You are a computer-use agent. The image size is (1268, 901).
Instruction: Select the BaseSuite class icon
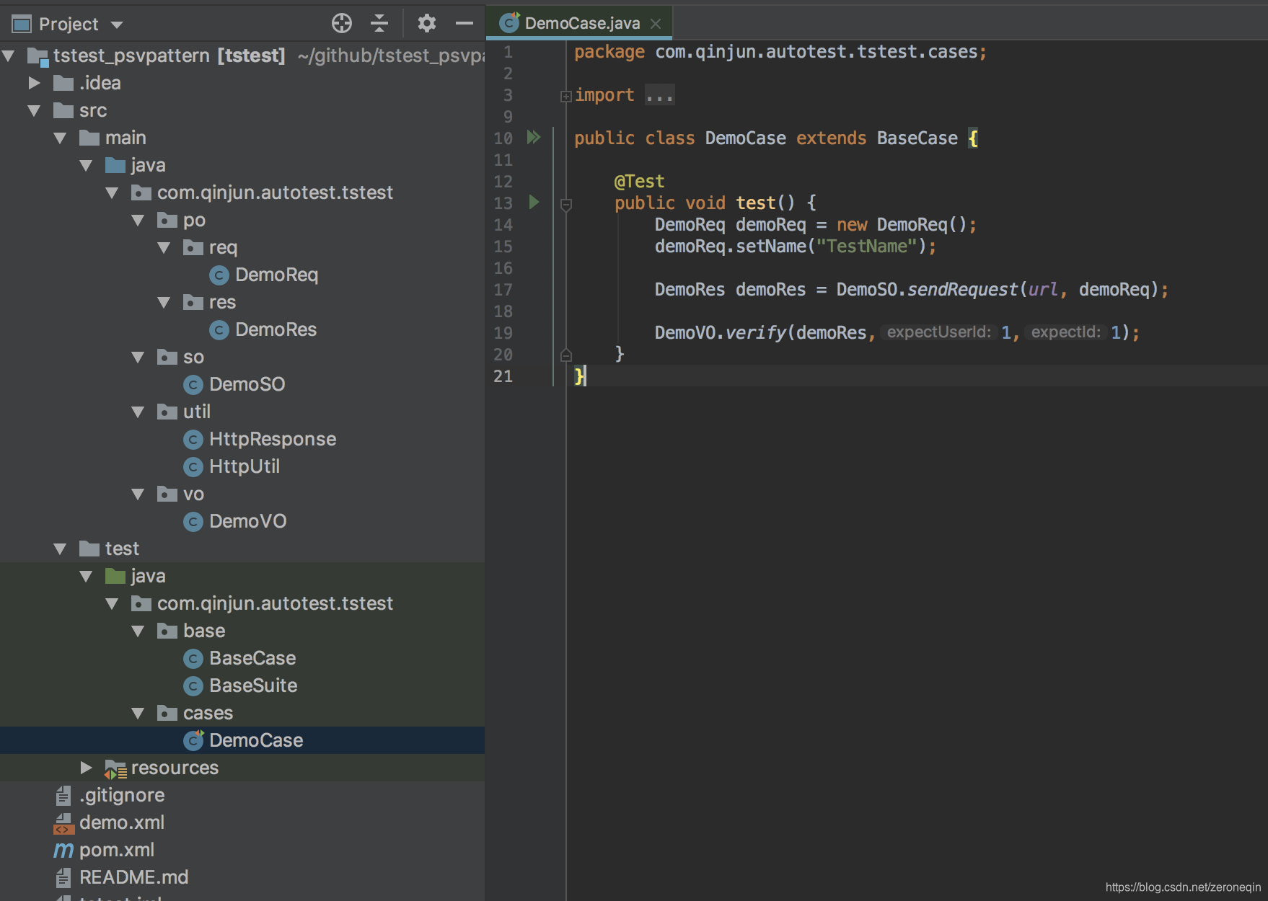point(193,685)
